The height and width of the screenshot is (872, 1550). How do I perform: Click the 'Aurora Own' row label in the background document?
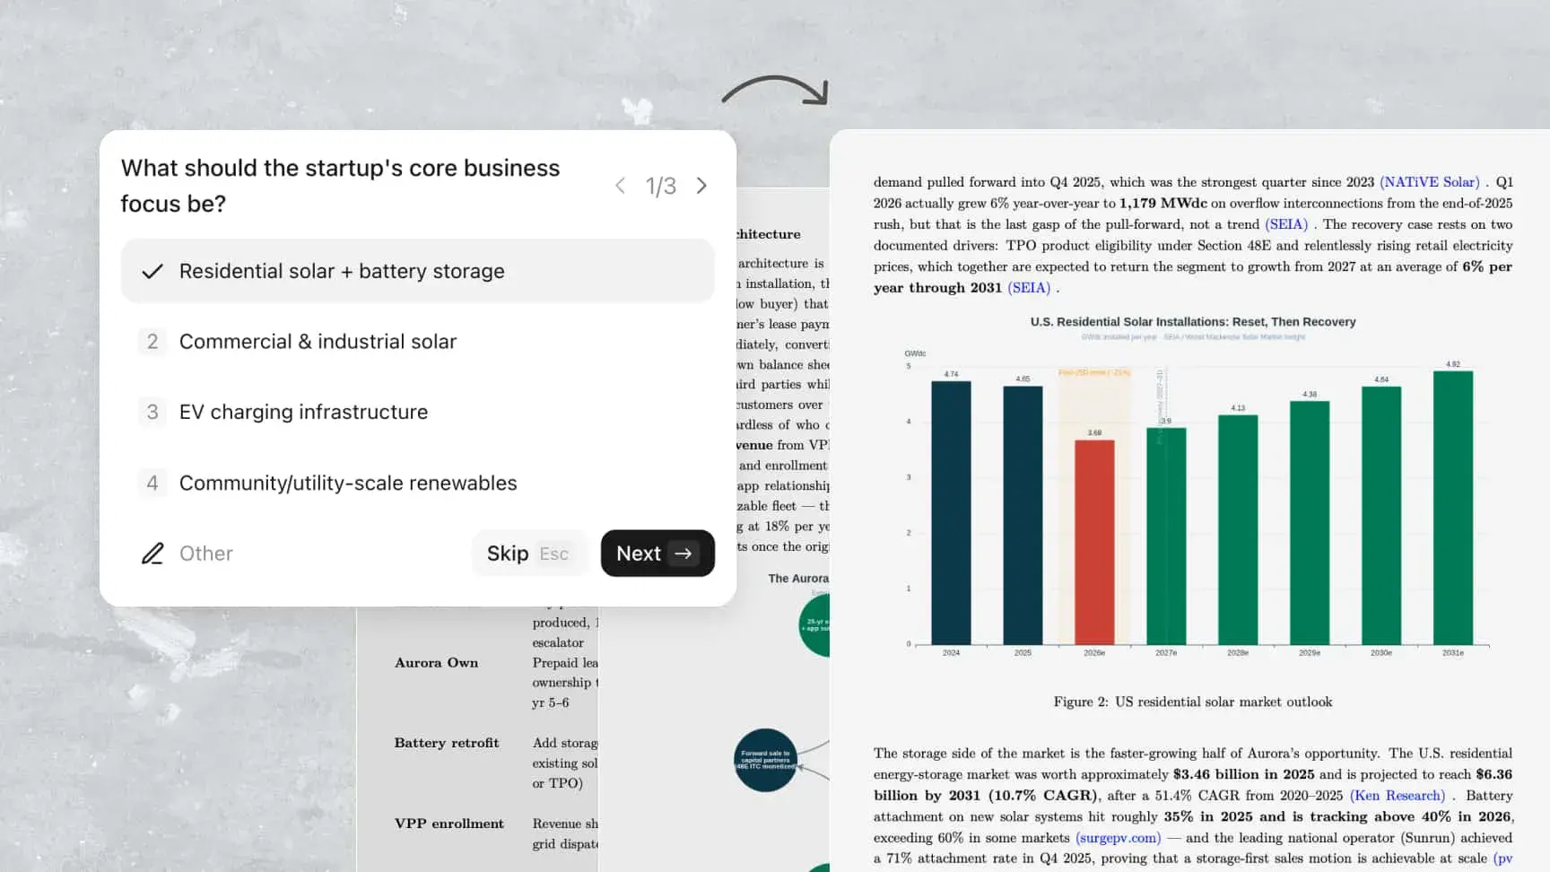tap(436, 663)
